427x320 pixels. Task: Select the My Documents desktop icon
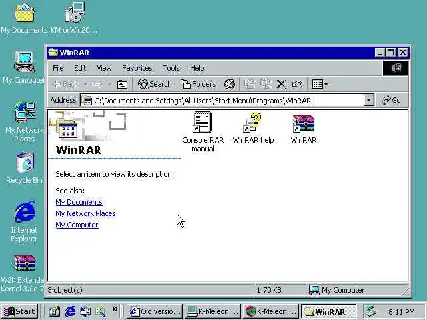[x=24, y=19]
